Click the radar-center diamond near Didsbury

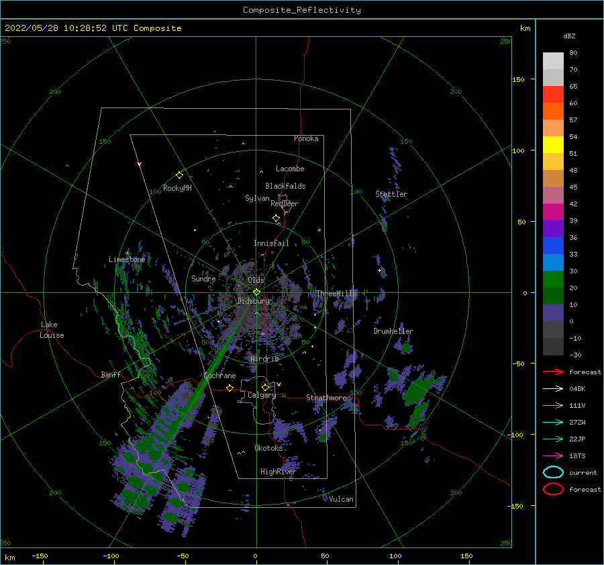[x=256, y=292]
